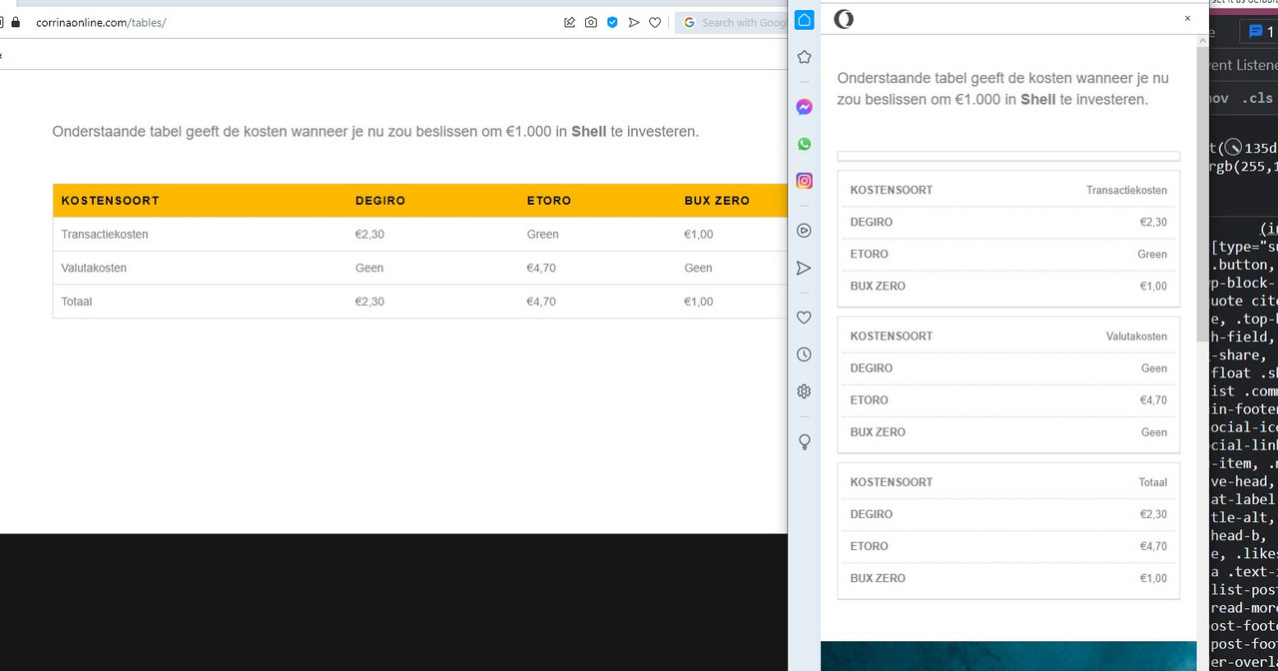Click Geen under BUX ZERO in main table
1278x671 pixels.
(698, 268)
